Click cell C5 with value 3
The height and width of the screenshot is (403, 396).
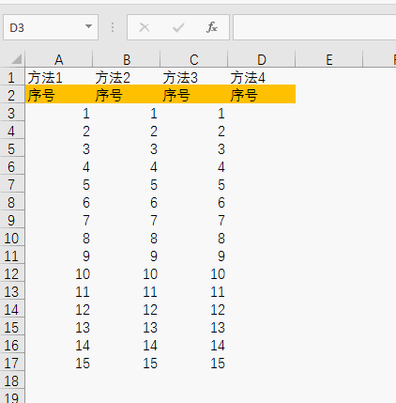pyautogui.click(x=194, y=148)
